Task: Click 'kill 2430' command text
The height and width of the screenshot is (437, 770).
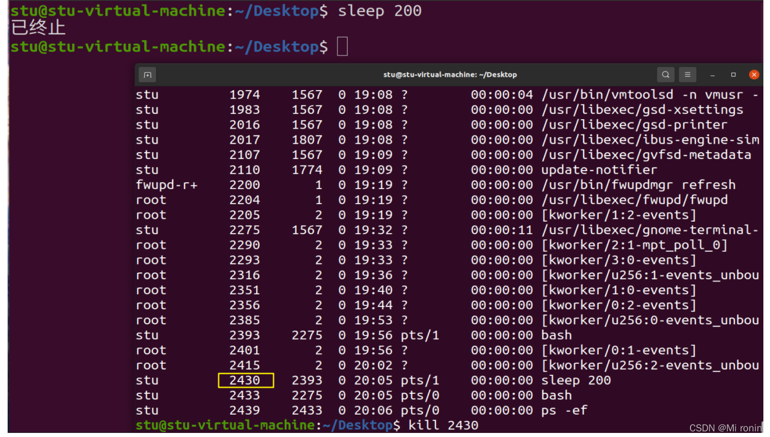Action: (443, 426)
